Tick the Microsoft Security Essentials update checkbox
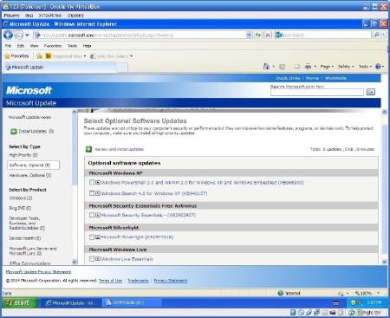This screenshot has height=318, width=390. click(92, 215)
